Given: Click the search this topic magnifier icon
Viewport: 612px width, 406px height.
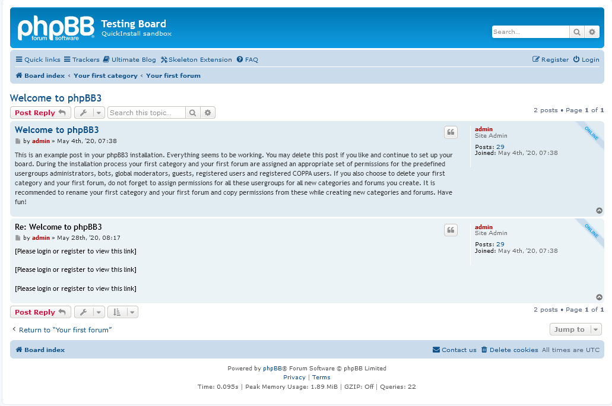Looking at the screenshot, I should click(x=193, y=113).
